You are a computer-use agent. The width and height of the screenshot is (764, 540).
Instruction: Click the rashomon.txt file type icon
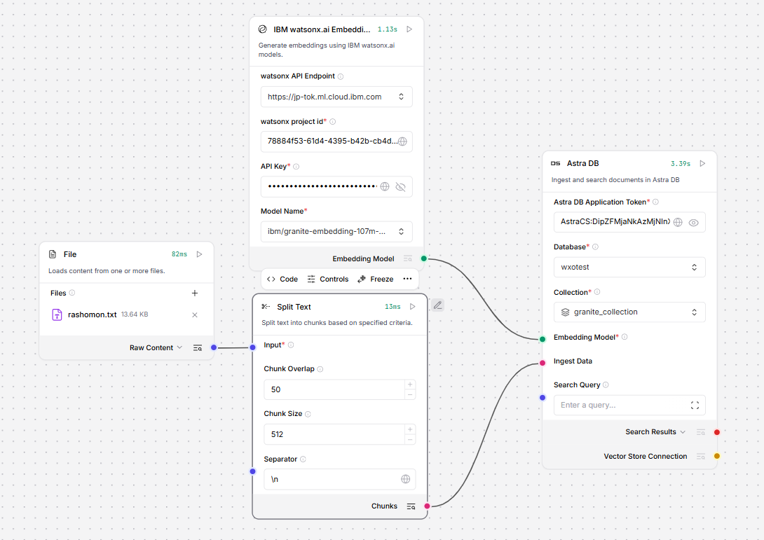coord(57,315)
